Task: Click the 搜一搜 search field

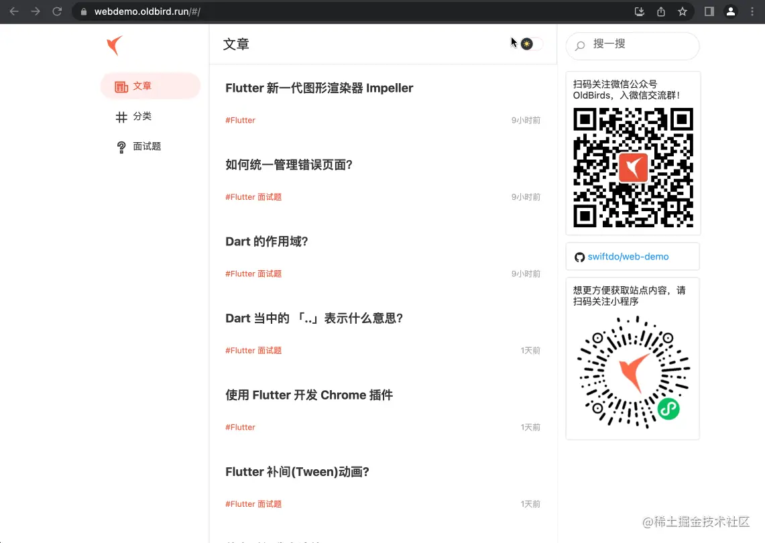Action: (633, 46)
